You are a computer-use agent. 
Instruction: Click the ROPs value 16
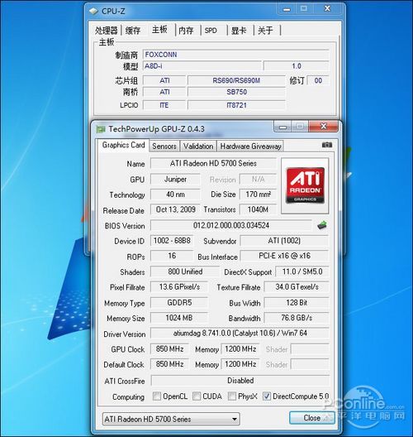coord(172,256)
